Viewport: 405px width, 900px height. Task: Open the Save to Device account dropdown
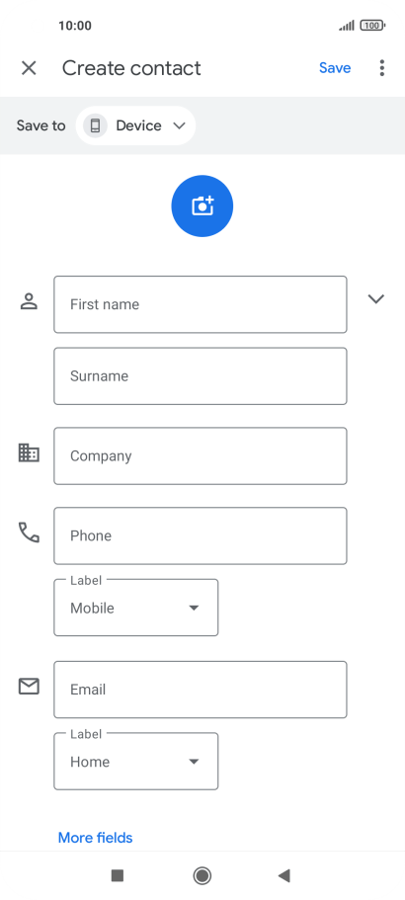135,125
